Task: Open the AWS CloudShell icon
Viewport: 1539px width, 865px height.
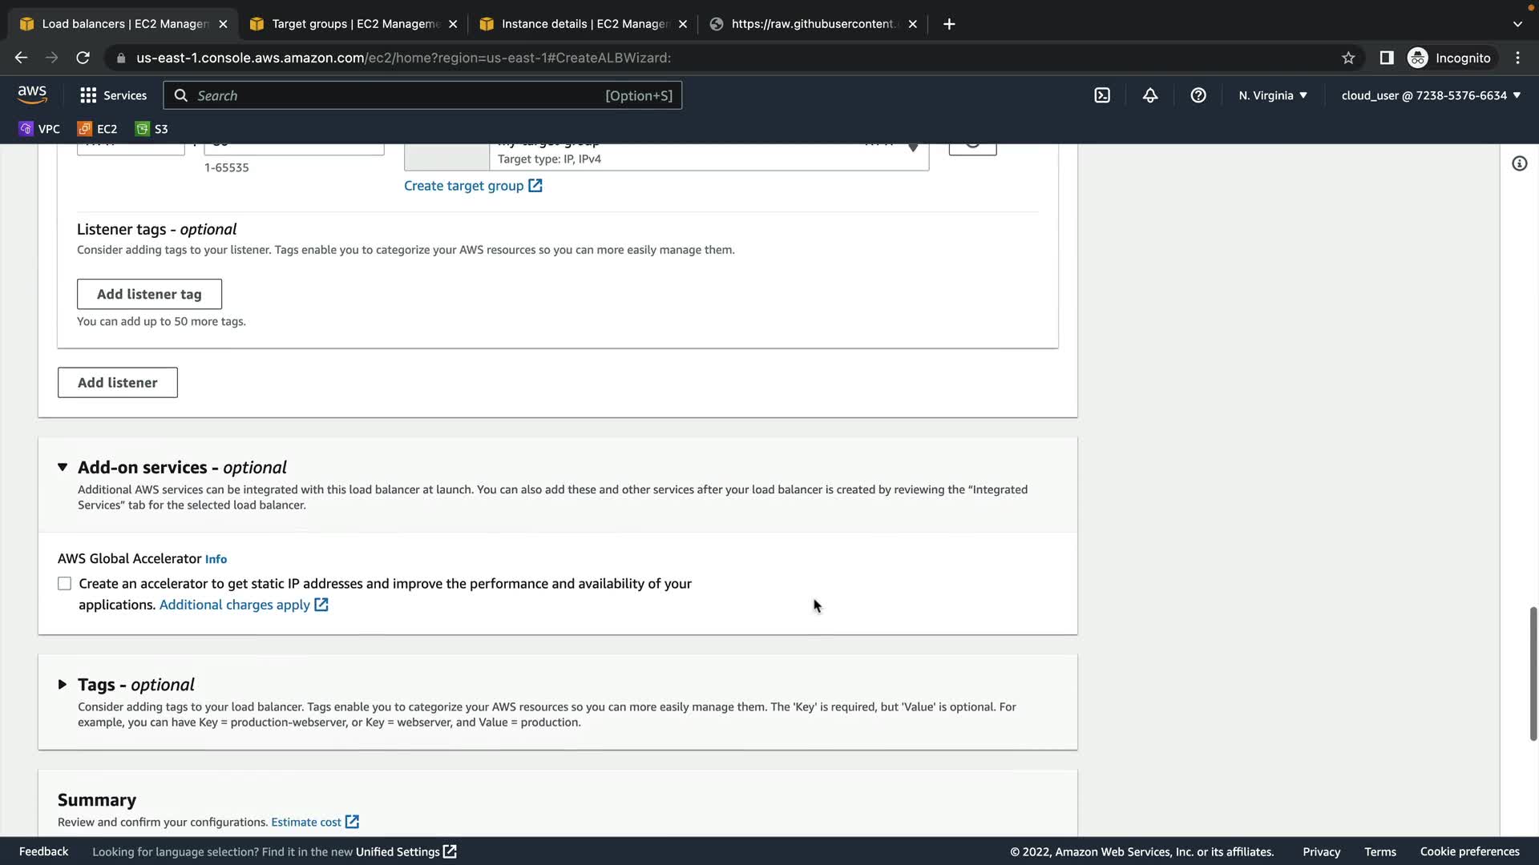Action: point(1102,95)
